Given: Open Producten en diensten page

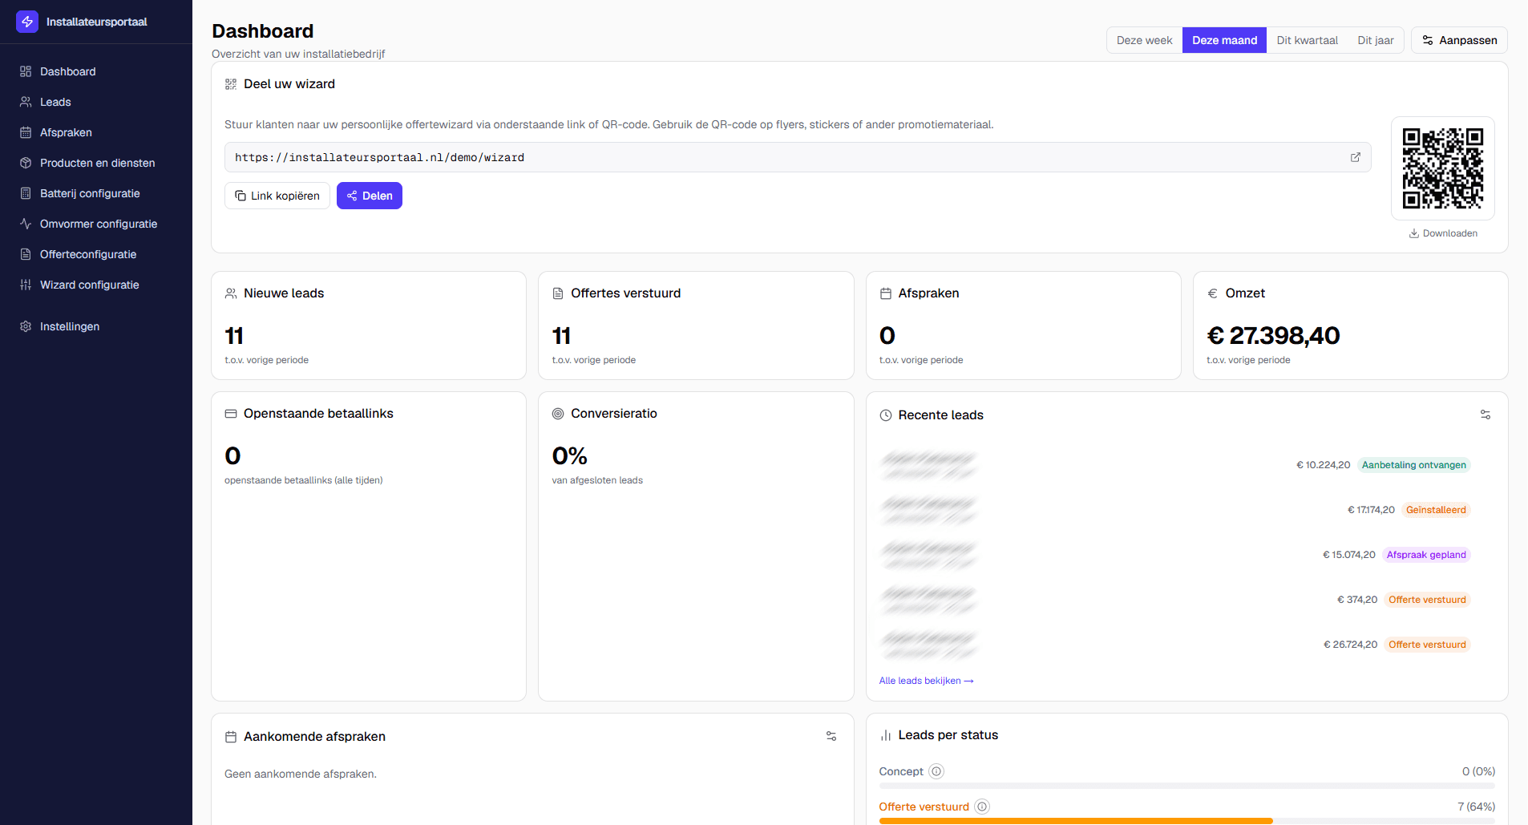Looking at the screenshot, I should coord(96,163).
